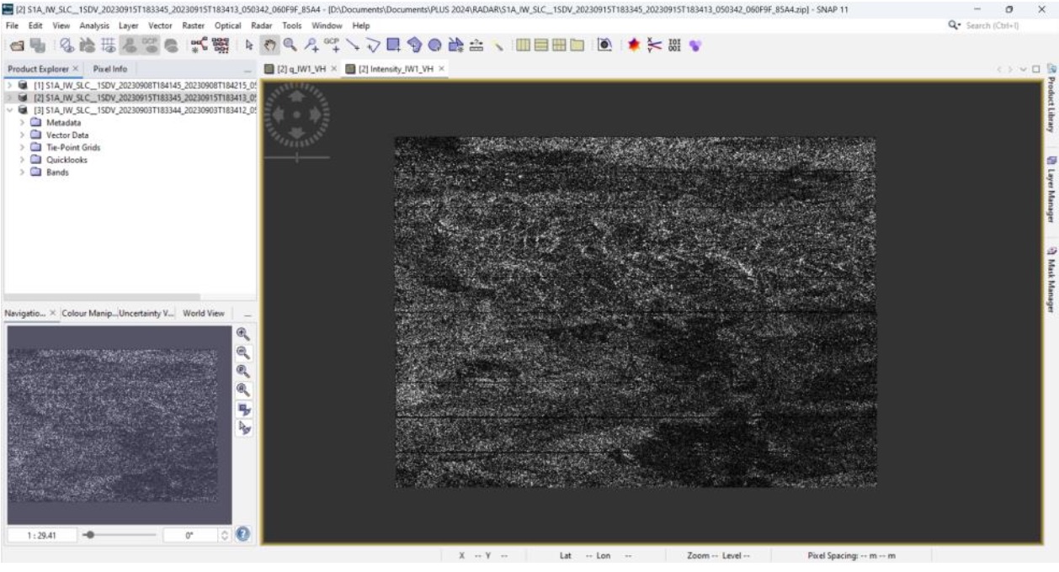Expand the Bands folder

(x=22, y=172)
